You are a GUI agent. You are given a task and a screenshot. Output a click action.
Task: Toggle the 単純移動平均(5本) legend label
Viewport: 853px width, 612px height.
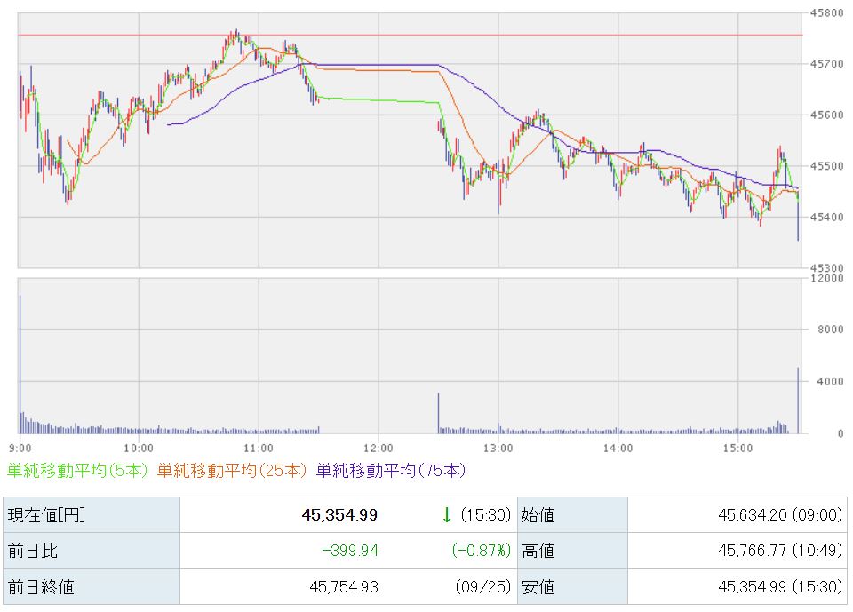77,470
